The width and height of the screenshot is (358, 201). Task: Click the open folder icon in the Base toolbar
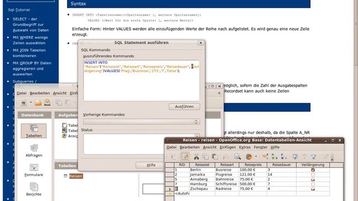point(38,103)
